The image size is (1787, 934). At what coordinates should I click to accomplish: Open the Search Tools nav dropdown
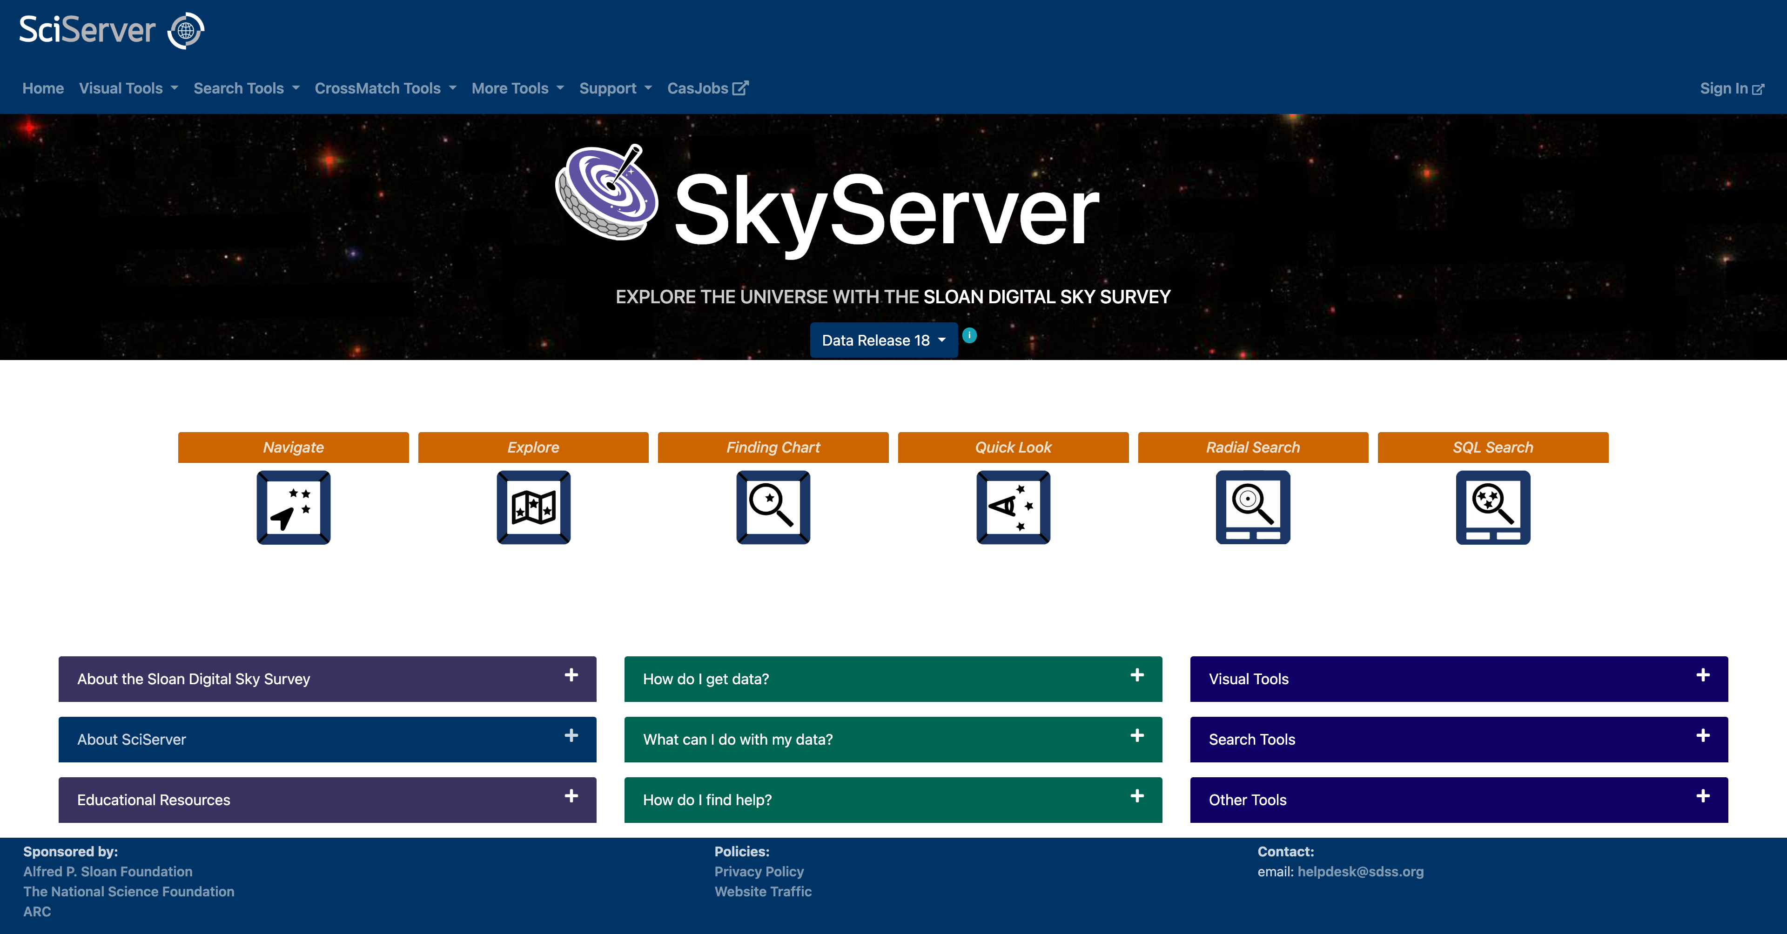246,88
